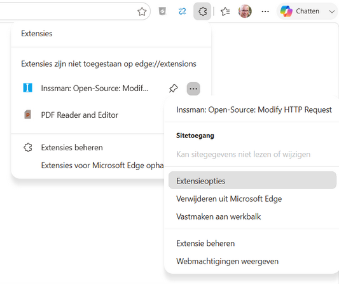339x284 pixels.
Task: Toggle the Extensions puzzle toolbar button
Action: pyautogui.click(x=202, y=11)
